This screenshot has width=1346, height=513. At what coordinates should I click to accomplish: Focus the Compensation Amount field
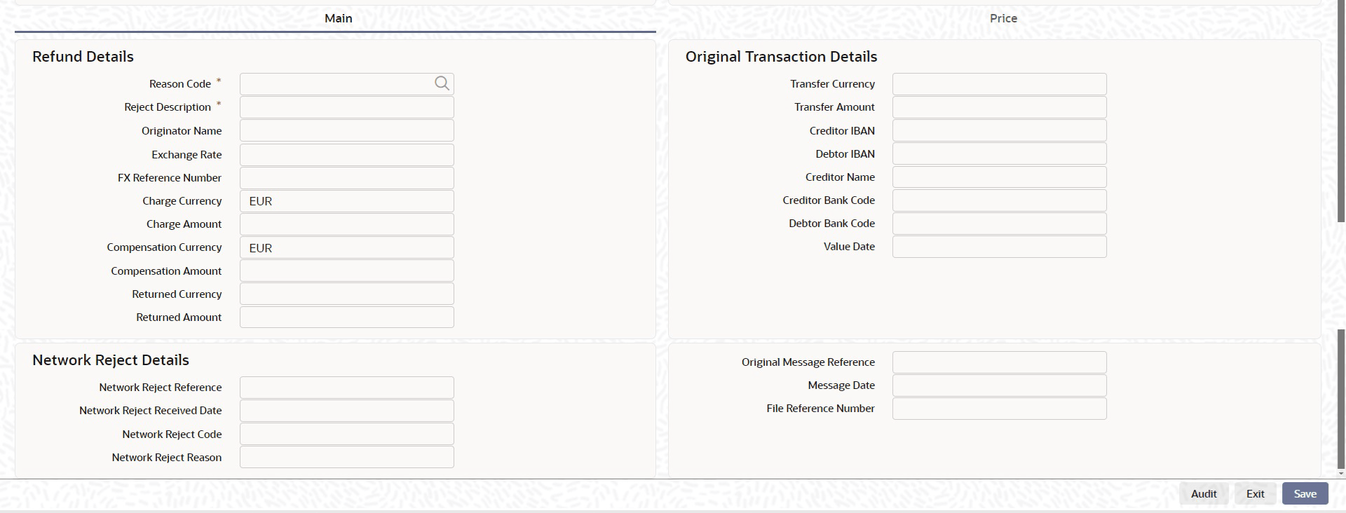(347, 271)
